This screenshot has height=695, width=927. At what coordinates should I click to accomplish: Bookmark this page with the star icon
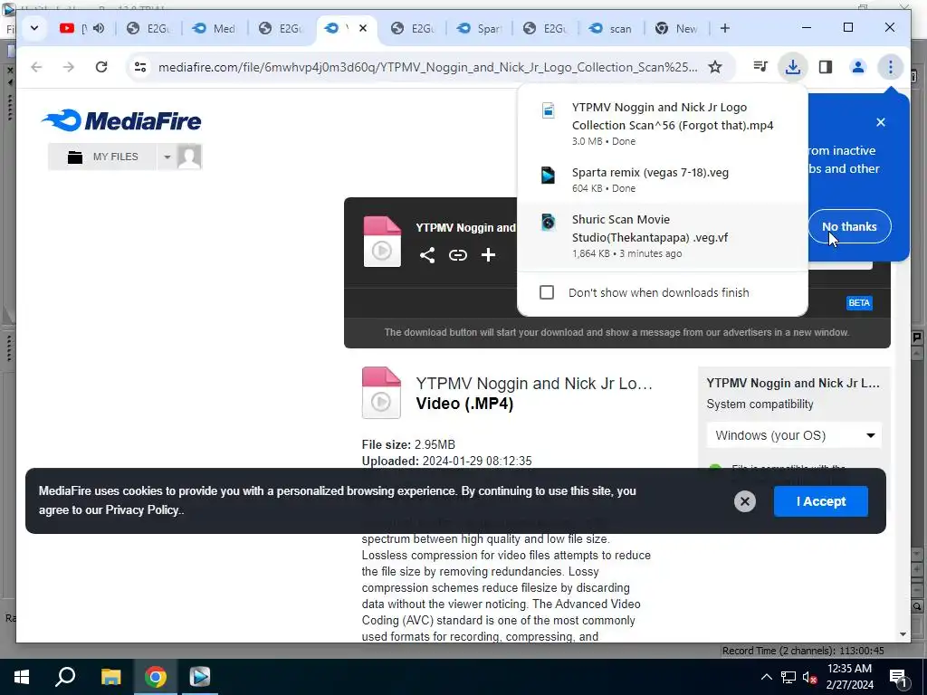[715, 67]
